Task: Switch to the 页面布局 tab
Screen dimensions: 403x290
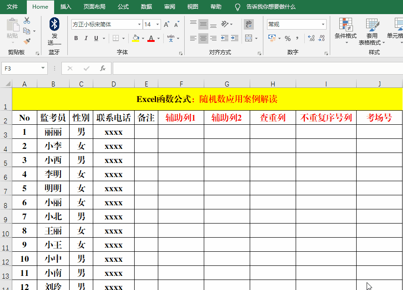Action: point(94,7)
